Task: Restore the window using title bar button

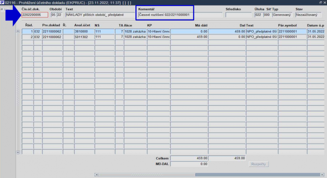Action: (320, 2)
